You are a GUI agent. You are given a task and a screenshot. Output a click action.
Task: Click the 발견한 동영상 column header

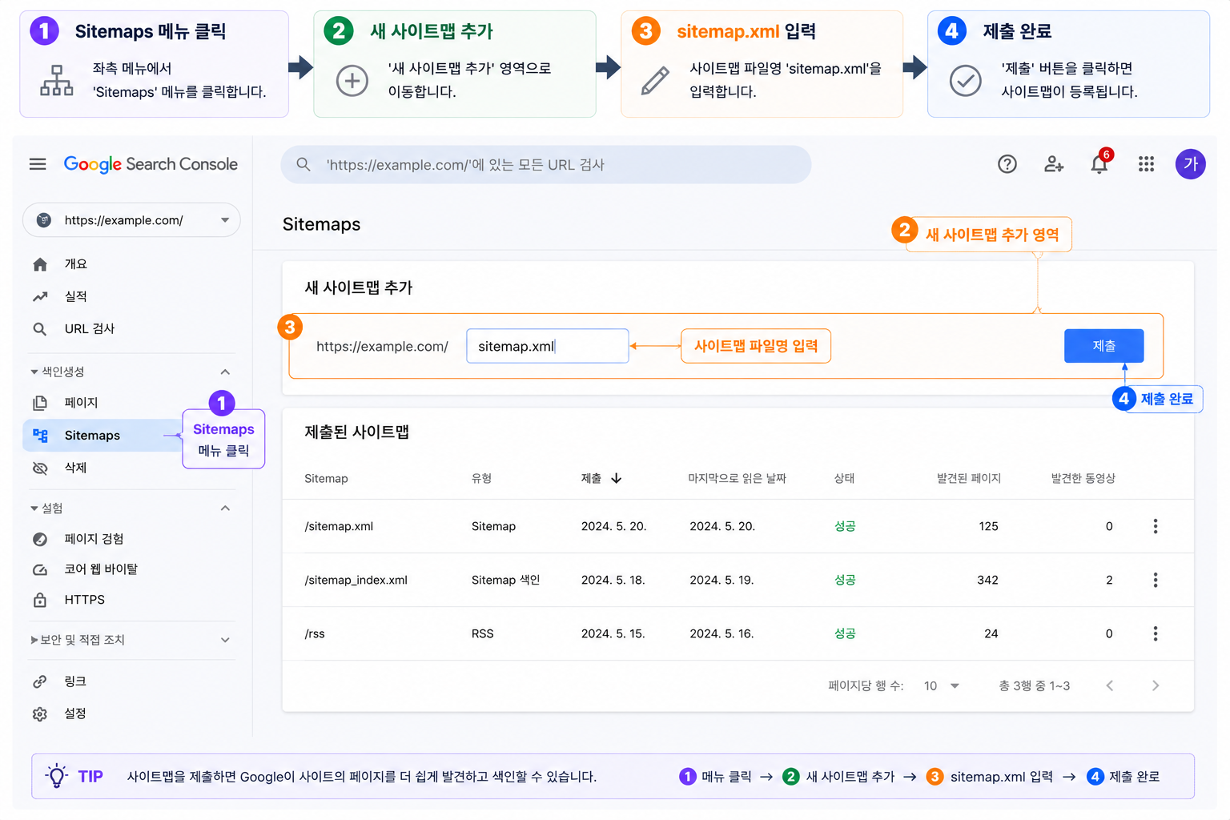pos(1083,478)
